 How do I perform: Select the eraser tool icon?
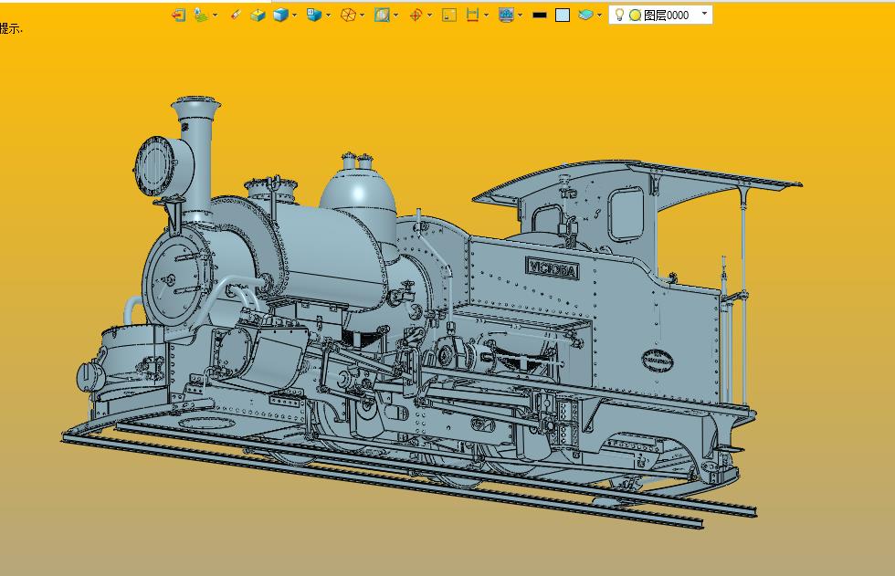[236, 15]
